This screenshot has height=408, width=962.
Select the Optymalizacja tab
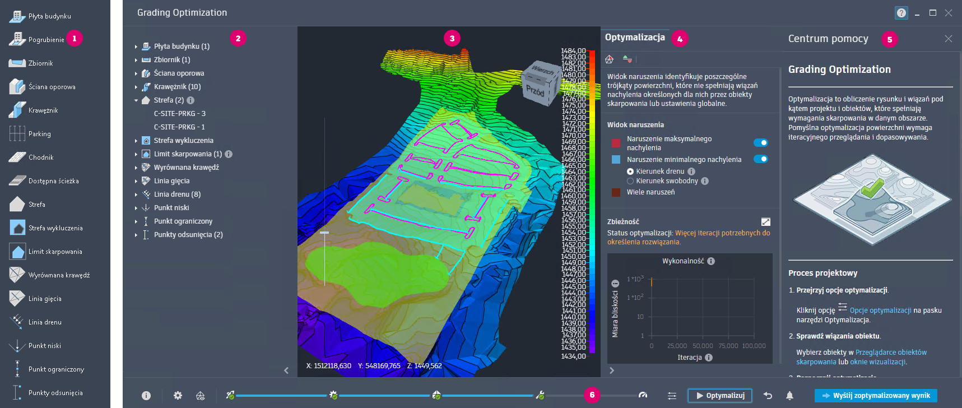coord(635,38)
